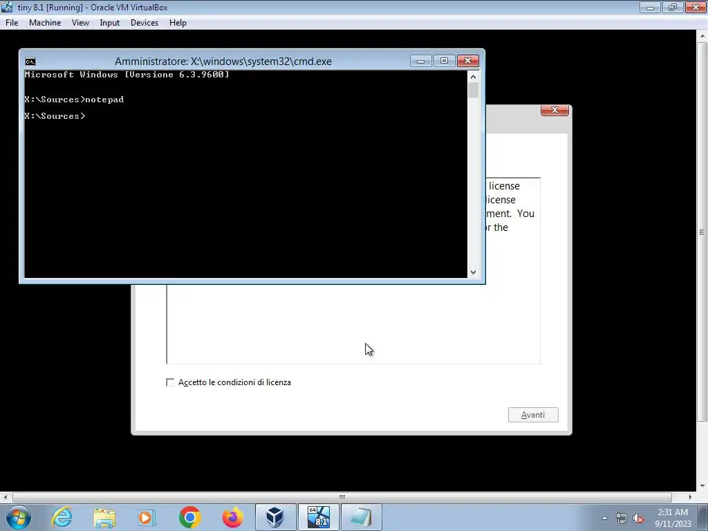Screen dimensions: 708x531
Task: Click the cmd.exe window title text
Action: tap(223, 62)
